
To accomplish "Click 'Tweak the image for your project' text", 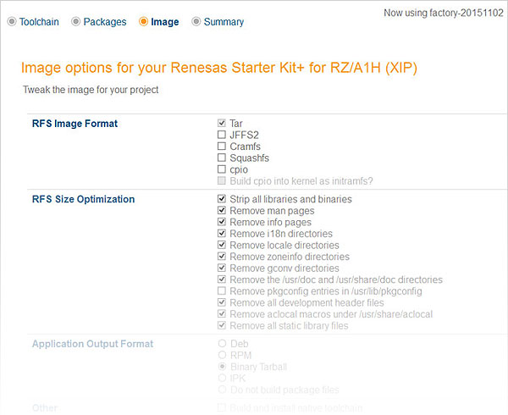I will tap(91, 90).
